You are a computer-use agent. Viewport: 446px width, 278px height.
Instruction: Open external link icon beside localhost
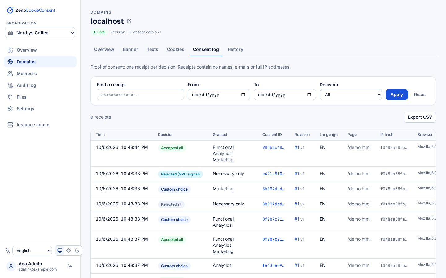pyautogui.click(x=129, y=21)
